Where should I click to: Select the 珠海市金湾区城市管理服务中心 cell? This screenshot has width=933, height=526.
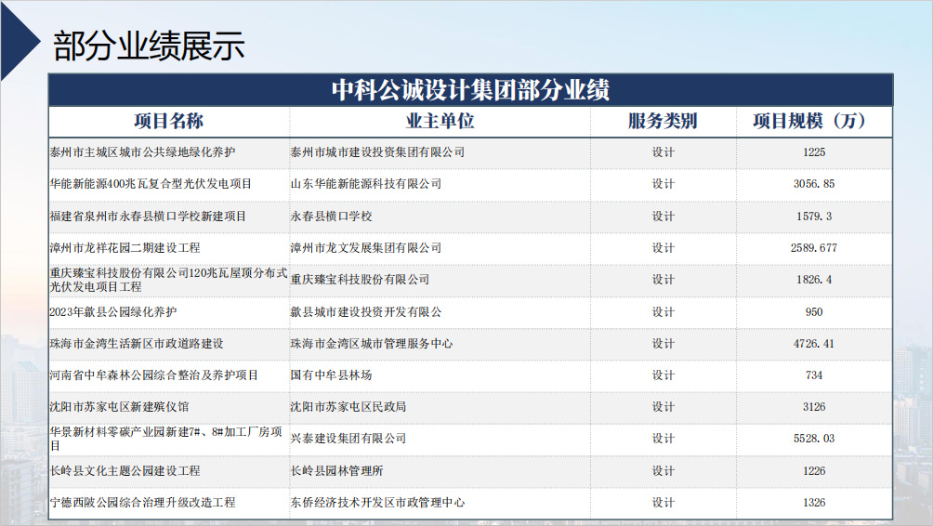(372, 344)
